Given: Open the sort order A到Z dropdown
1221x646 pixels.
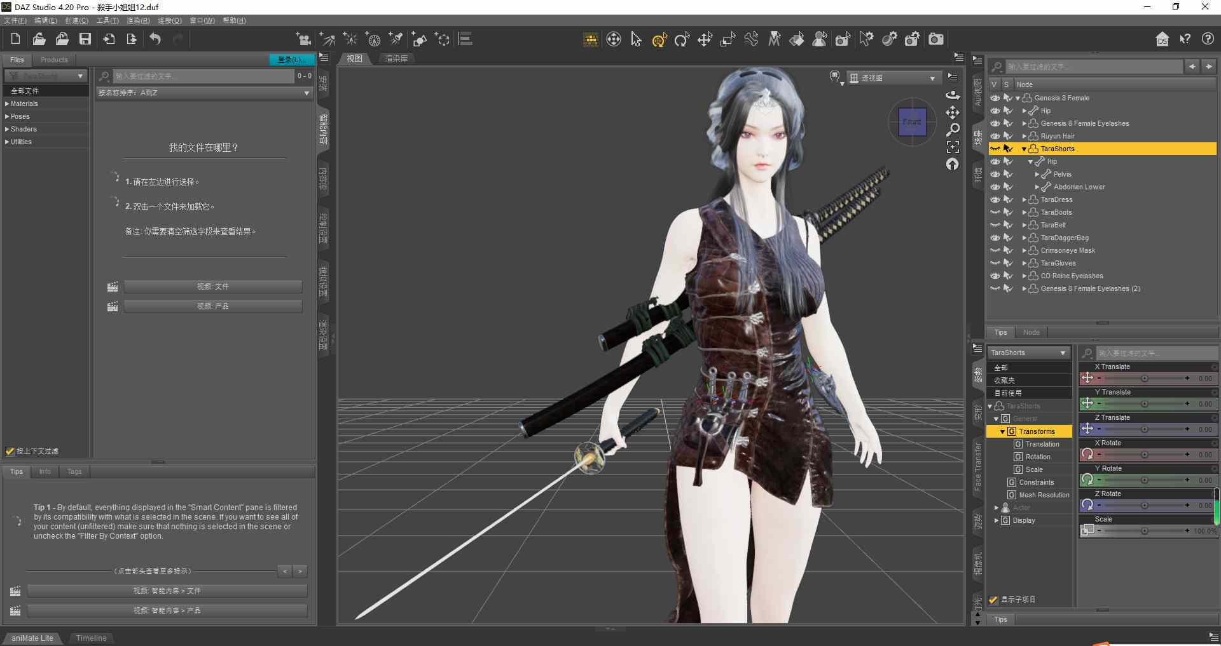Looking at the screenshot, I should (203, 93).
